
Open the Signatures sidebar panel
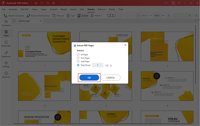[x=6, y=54]
